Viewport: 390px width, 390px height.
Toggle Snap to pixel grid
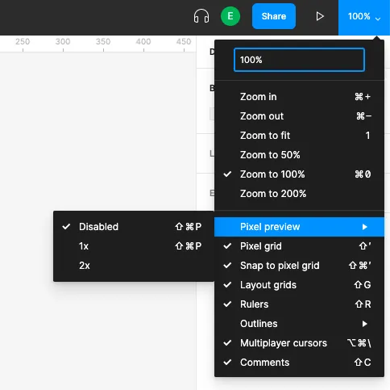[x=299, y=266]
